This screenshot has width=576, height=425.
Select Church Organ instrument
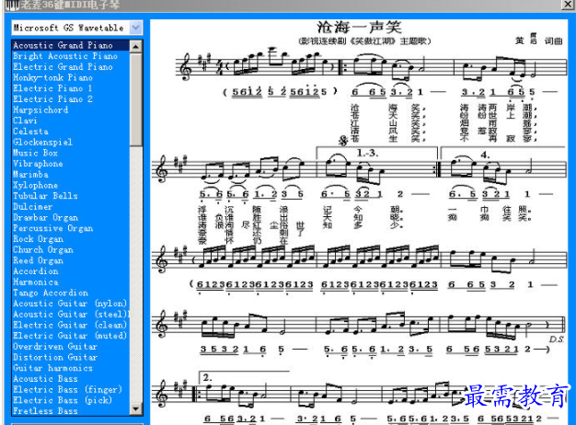pos(71,249)
